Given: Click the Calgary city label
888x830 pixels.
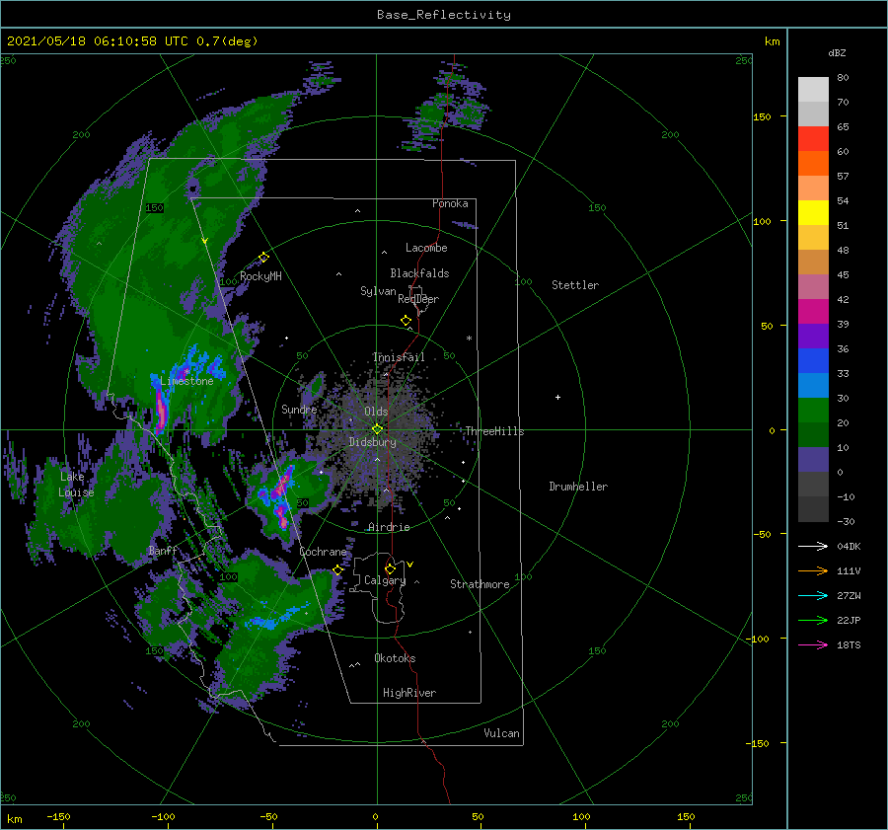Looking at the screenshot, I should click(x=385, y=580).
